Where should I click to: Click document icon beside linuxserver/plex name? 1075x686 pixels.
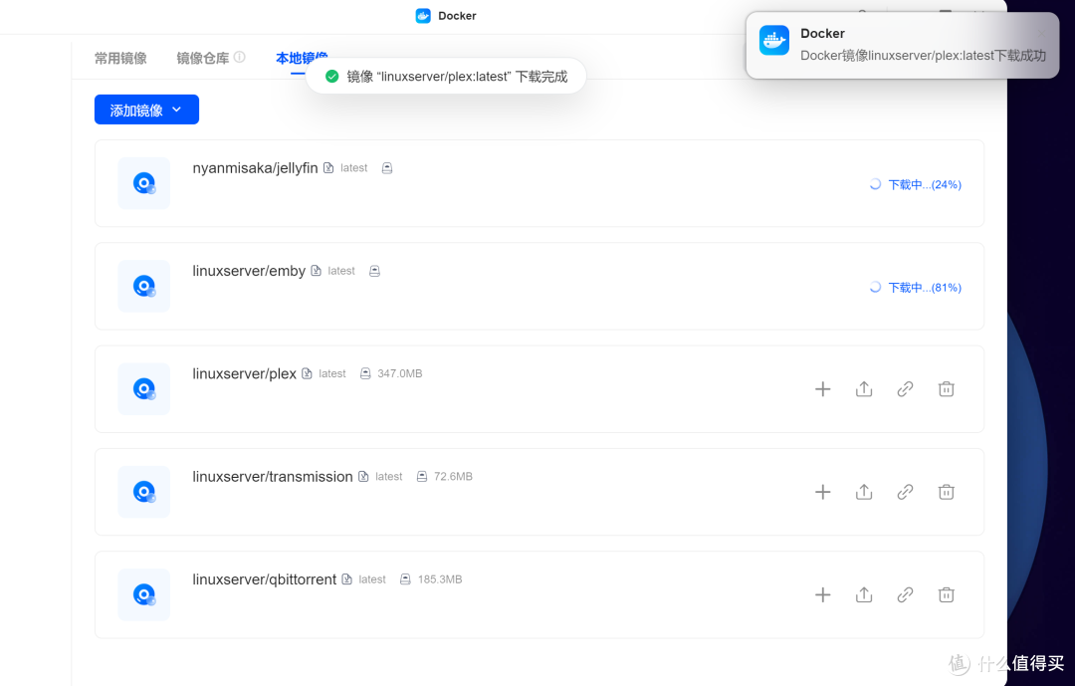[x=308, y=374]
